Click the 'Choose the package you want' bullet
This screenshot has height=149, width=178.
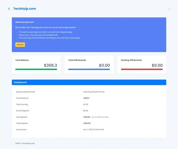(45, 32)
